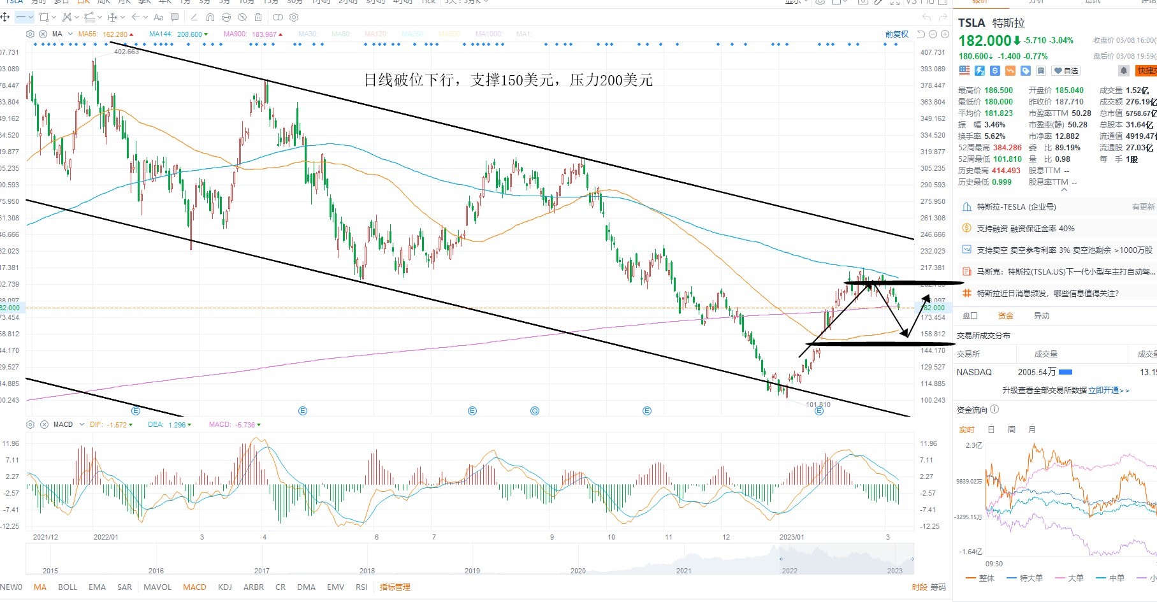Viewport: 1157px width, 602px height.
Task: Open the 前复权 adjustment dropdown
Action: tap(897, 34)
